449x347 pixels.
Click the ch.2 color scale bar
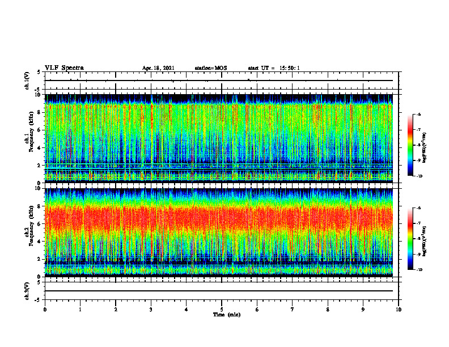point(410,239)
